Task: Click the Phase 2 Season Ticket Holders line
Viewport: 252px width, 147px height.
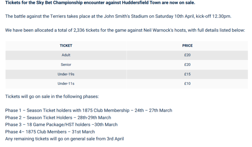Action: (x=58, y=117)
